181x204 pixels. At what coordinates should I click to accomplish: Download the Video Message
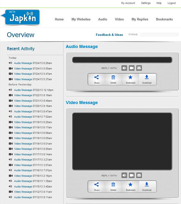[x=147, y=186]
